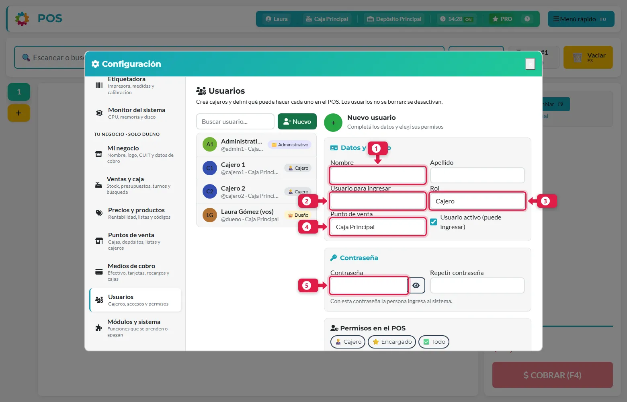Open the Rol dropdown
627x402 pixels.
pyautogui.click(x=477, y=201)
